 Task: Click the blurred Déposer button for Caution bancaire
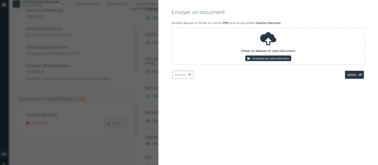[x=116, y=123]
